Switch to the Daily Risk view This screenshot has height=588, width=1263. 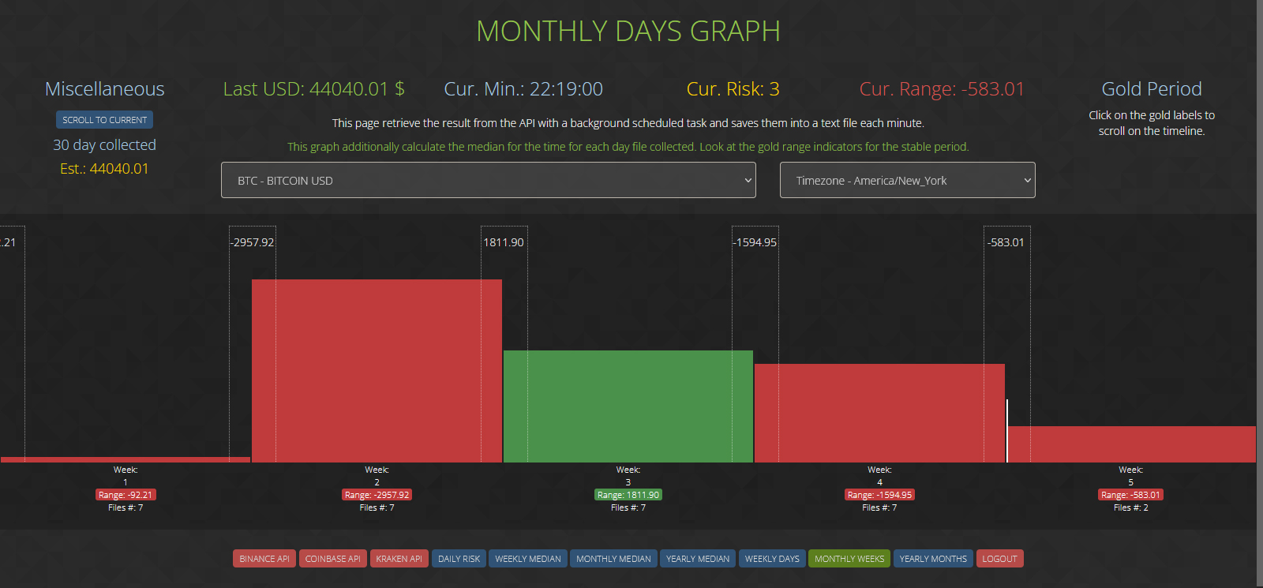coord(459,559)
